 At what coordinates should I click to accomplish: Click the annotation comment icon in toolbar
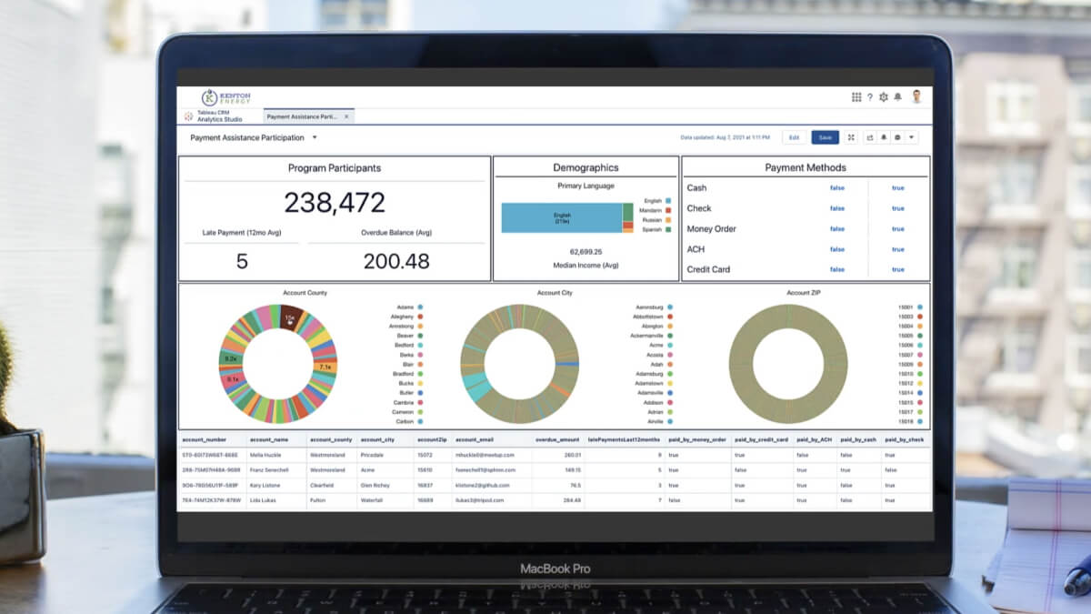(897, 137)
